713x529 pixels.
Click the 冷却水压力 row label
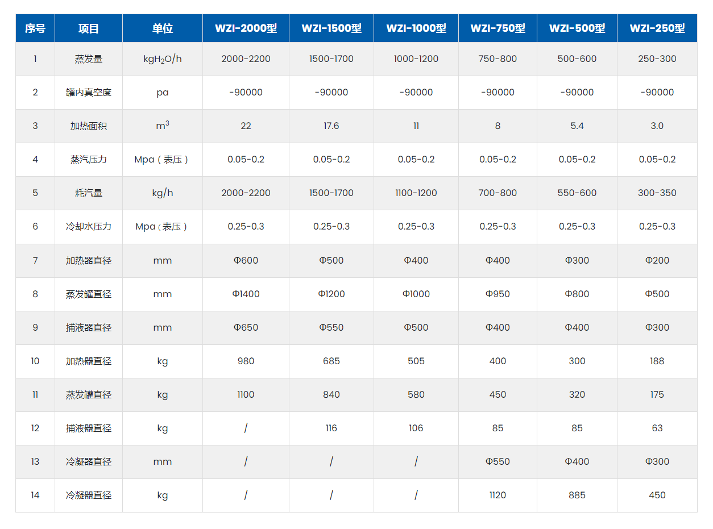click(x=89, y=226)
